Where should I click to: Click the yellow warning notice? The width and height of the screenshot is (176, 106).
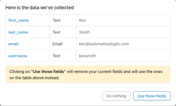[x=88, y=74]
